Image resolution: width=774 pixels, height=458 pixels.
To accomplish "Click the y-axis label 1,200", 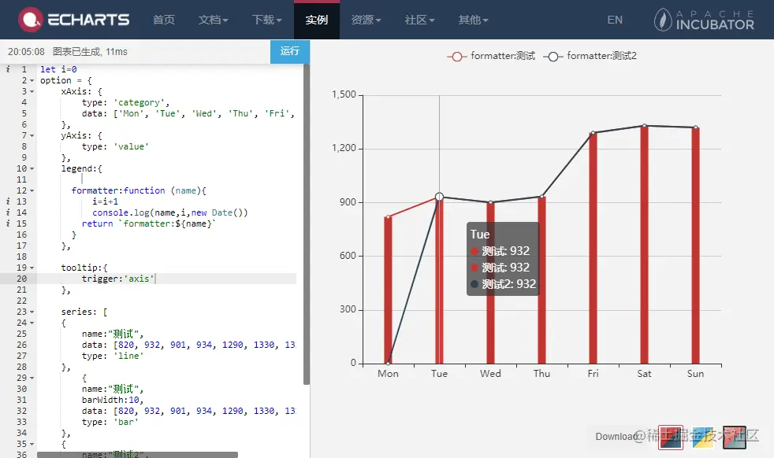I will click(x=344, y=148).
